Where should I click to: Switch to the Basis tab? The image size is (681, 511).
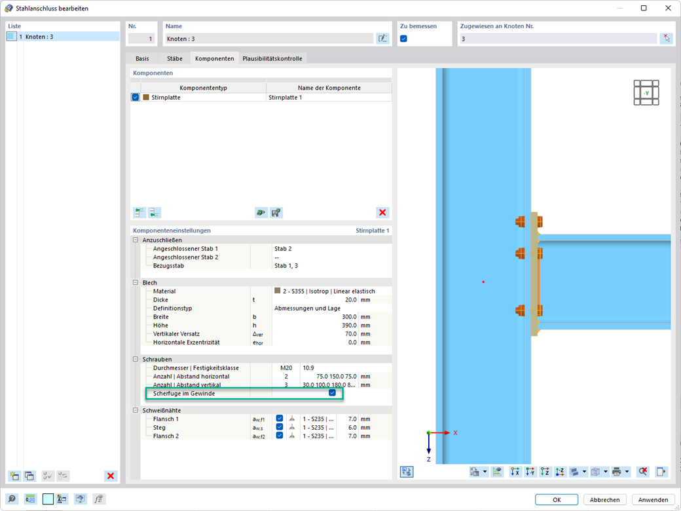tap(142, 58)
